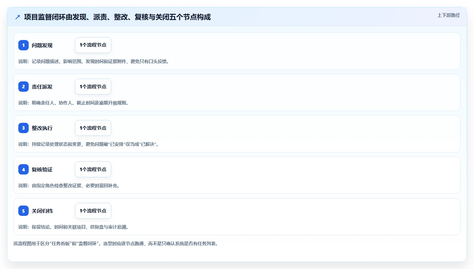The height and width of the screenshot is (269, 474).
Task: Open the 1个流程节点 chip for 复核验证
Action: 93,169
